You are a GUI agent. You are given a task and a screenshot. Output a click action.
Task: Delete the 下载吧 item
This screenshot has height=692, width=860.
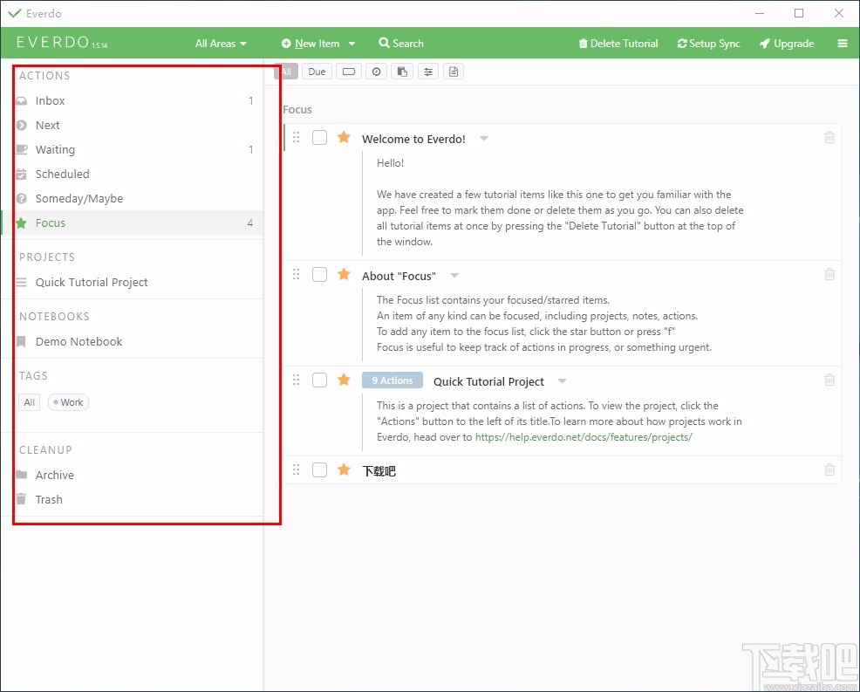coord(829,469)
